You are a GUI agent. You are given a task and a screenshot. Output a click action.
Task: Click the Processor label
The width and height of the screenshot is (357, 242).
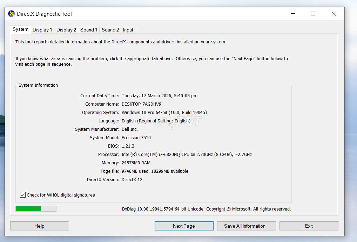(x=109, y=155)
